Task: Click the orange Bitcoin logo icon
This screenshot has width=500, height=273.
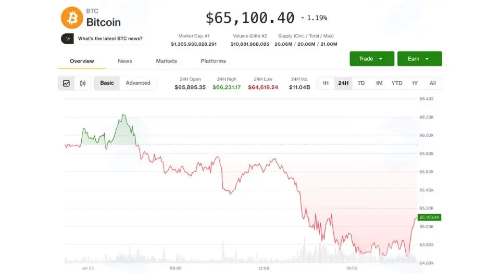Action: pos(72,18)
